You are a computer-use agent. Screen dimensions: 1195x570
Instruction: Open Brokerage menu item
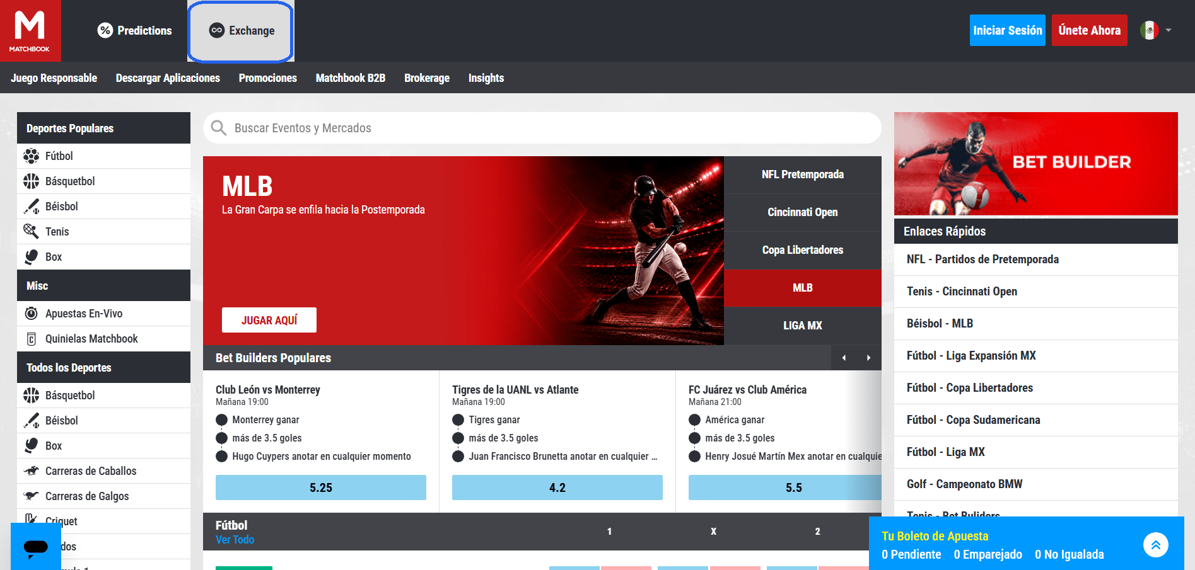coord(427,78)
